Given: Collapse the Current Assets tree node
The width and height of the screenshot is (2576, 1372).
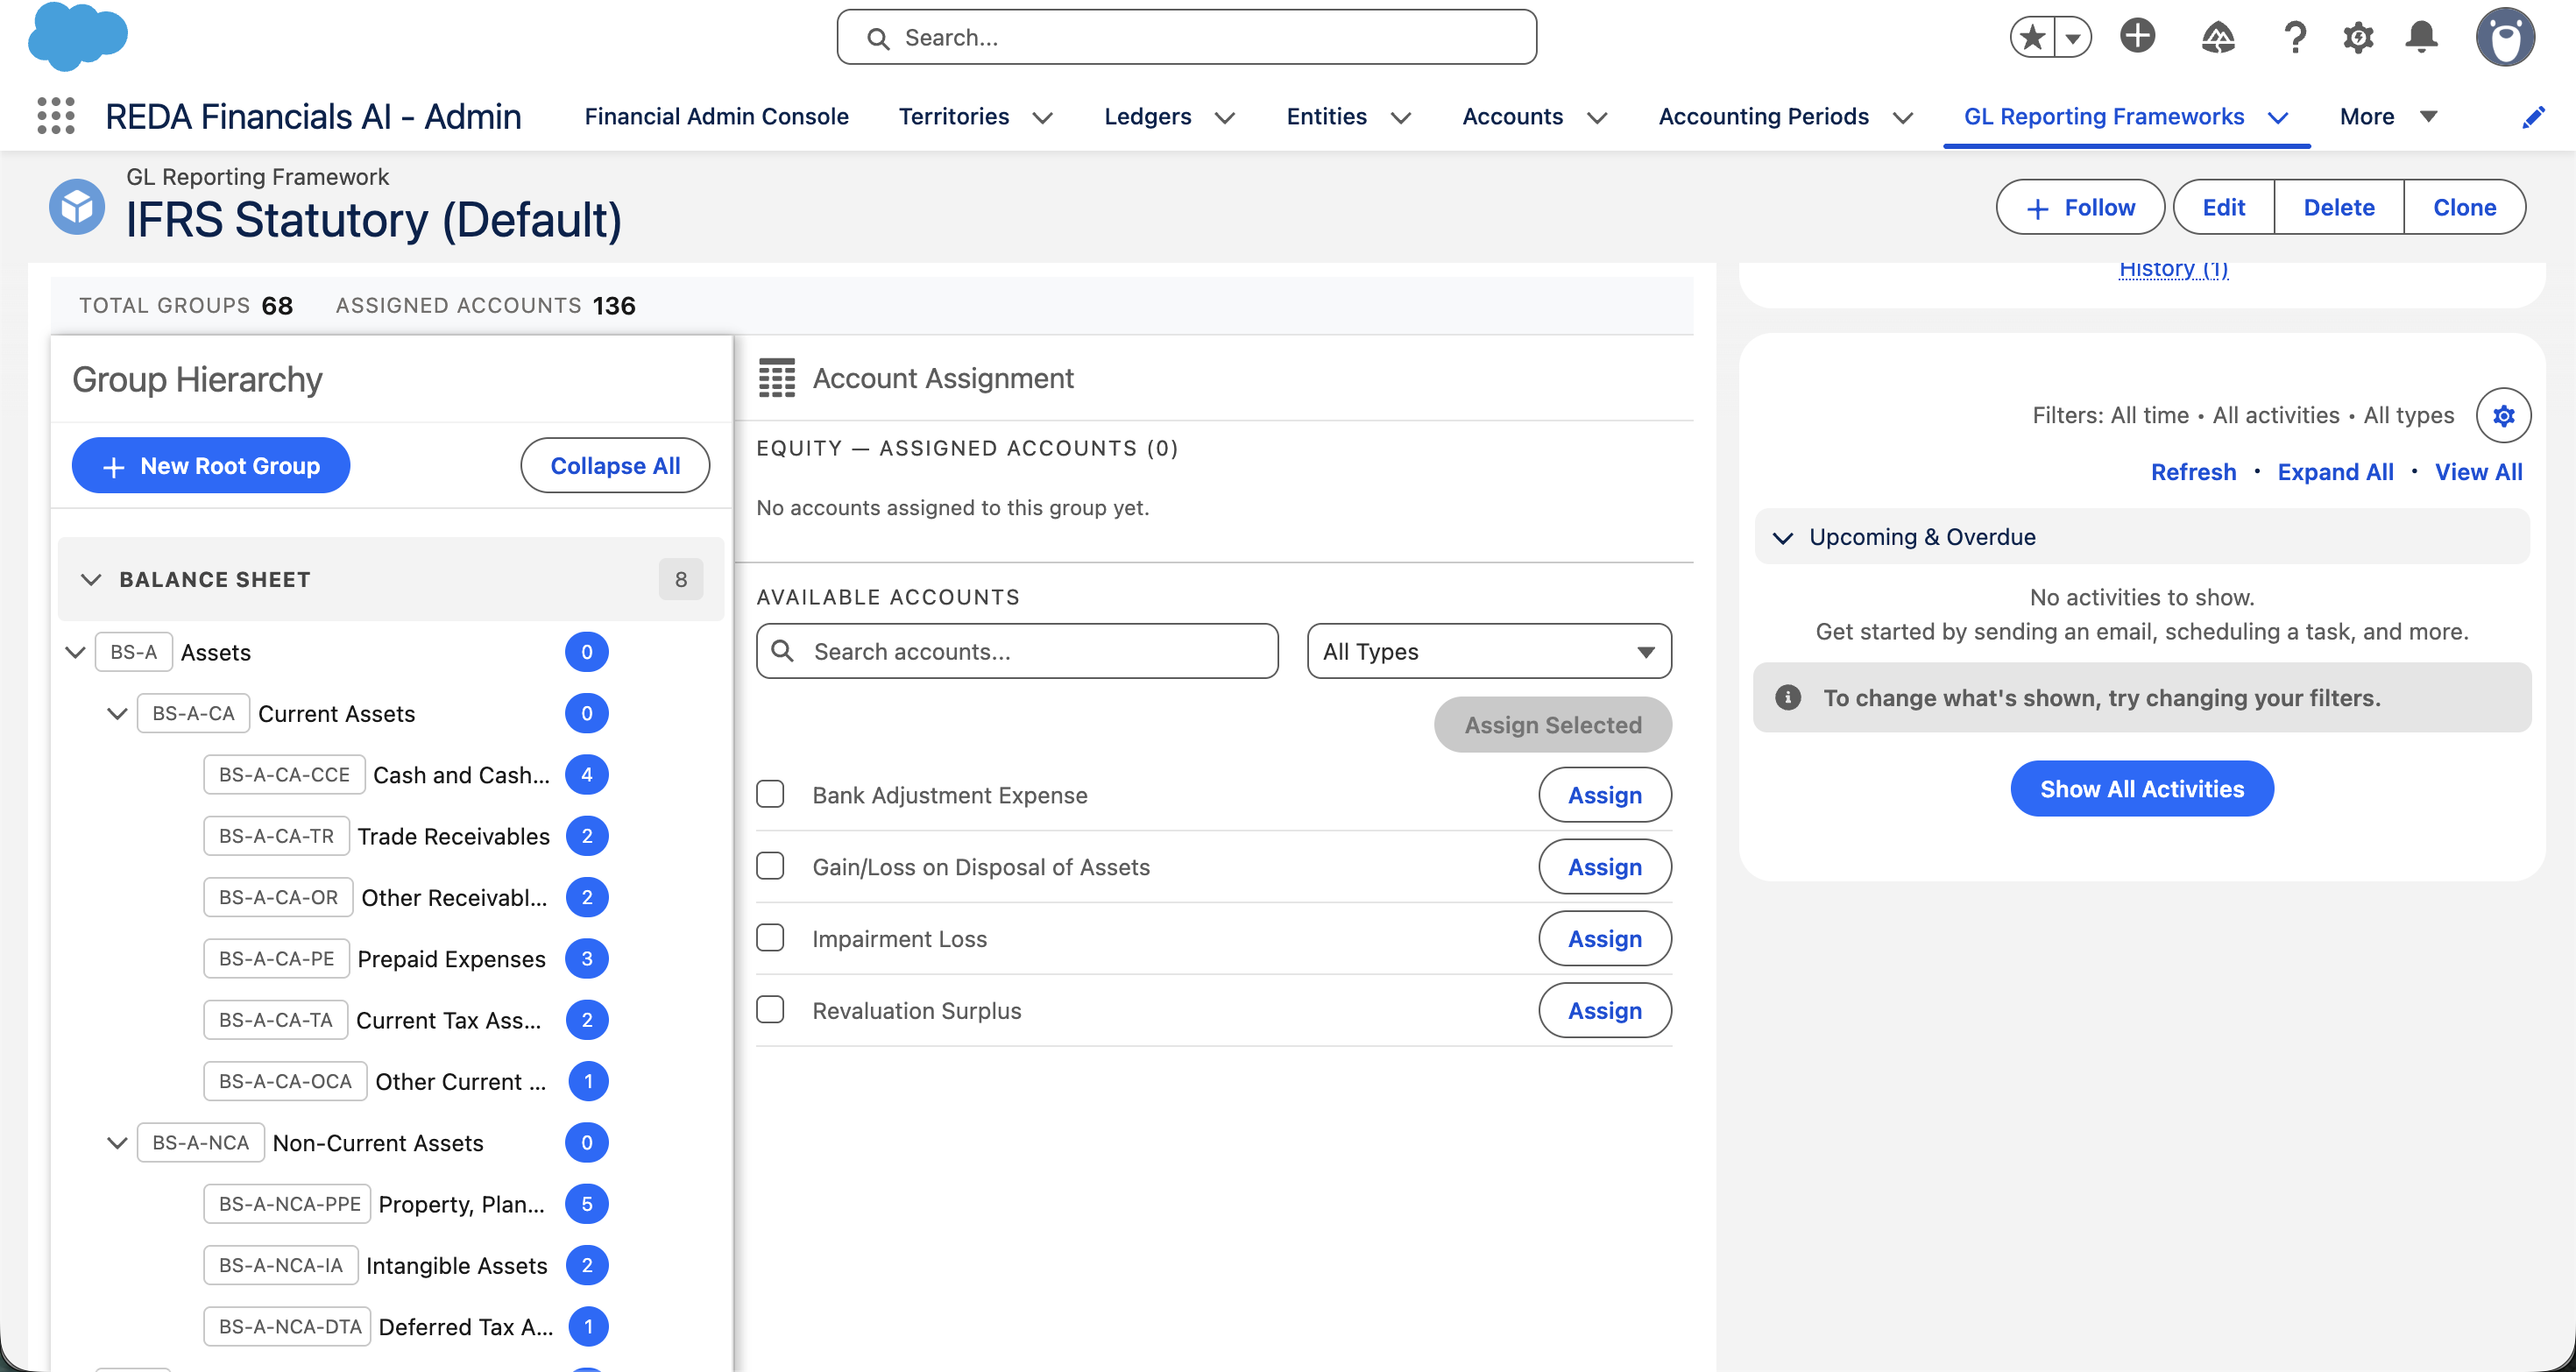Looking at the screenshot, I should pos(117,713).
